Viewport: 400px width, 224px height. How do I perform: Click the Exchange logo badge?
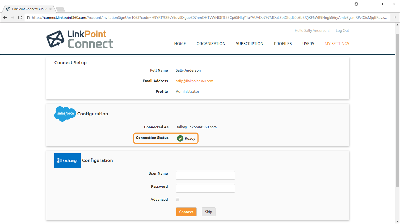click(x=68, y=161)
